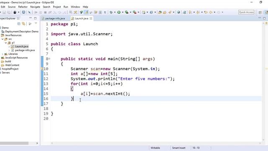Open the Search flashlight dropdown arrow
The height and width of the screenshot is (151, 268).
[x=173, y=12]
